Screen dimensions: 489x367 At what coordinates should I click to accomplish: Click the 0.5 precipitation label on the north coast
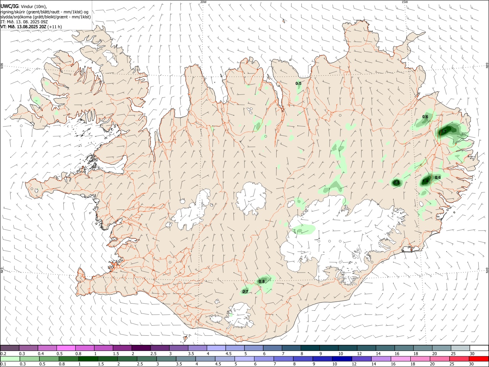click(298, 83)
